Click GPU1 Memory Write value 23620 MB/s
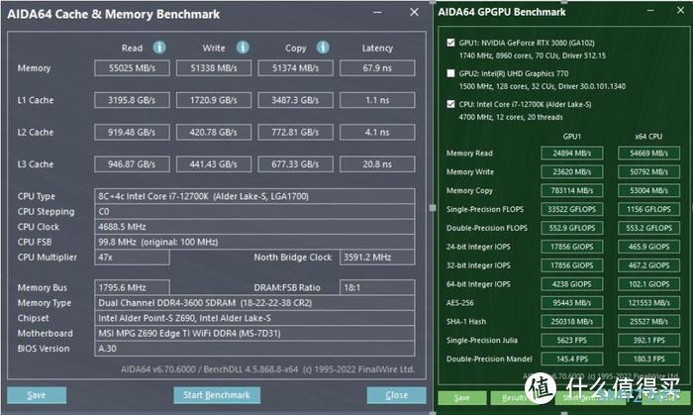 click(x=572, y=172)
